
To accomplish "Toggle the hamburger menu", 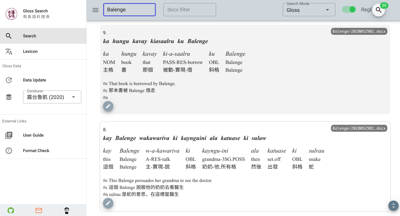I will coord(95,10).
